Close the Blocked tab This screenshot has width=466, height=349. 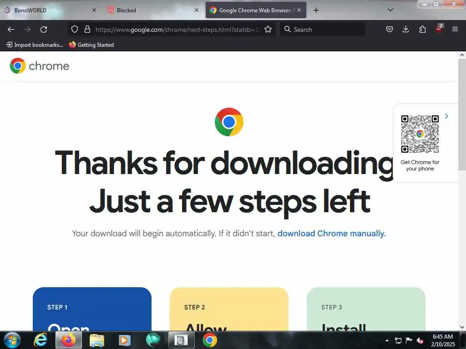pyautogui.click(x=197, y=10)
